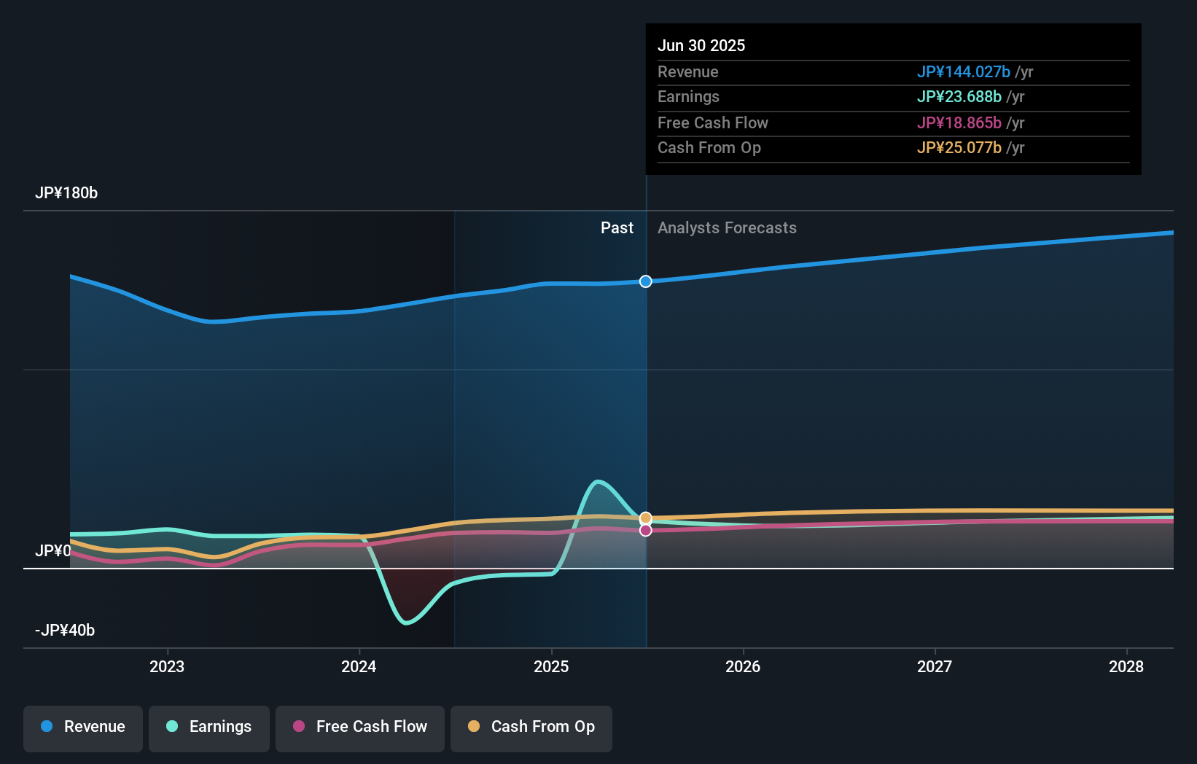
Task: Select the Revenue data point marker on chart
Action: click(645, 281)
